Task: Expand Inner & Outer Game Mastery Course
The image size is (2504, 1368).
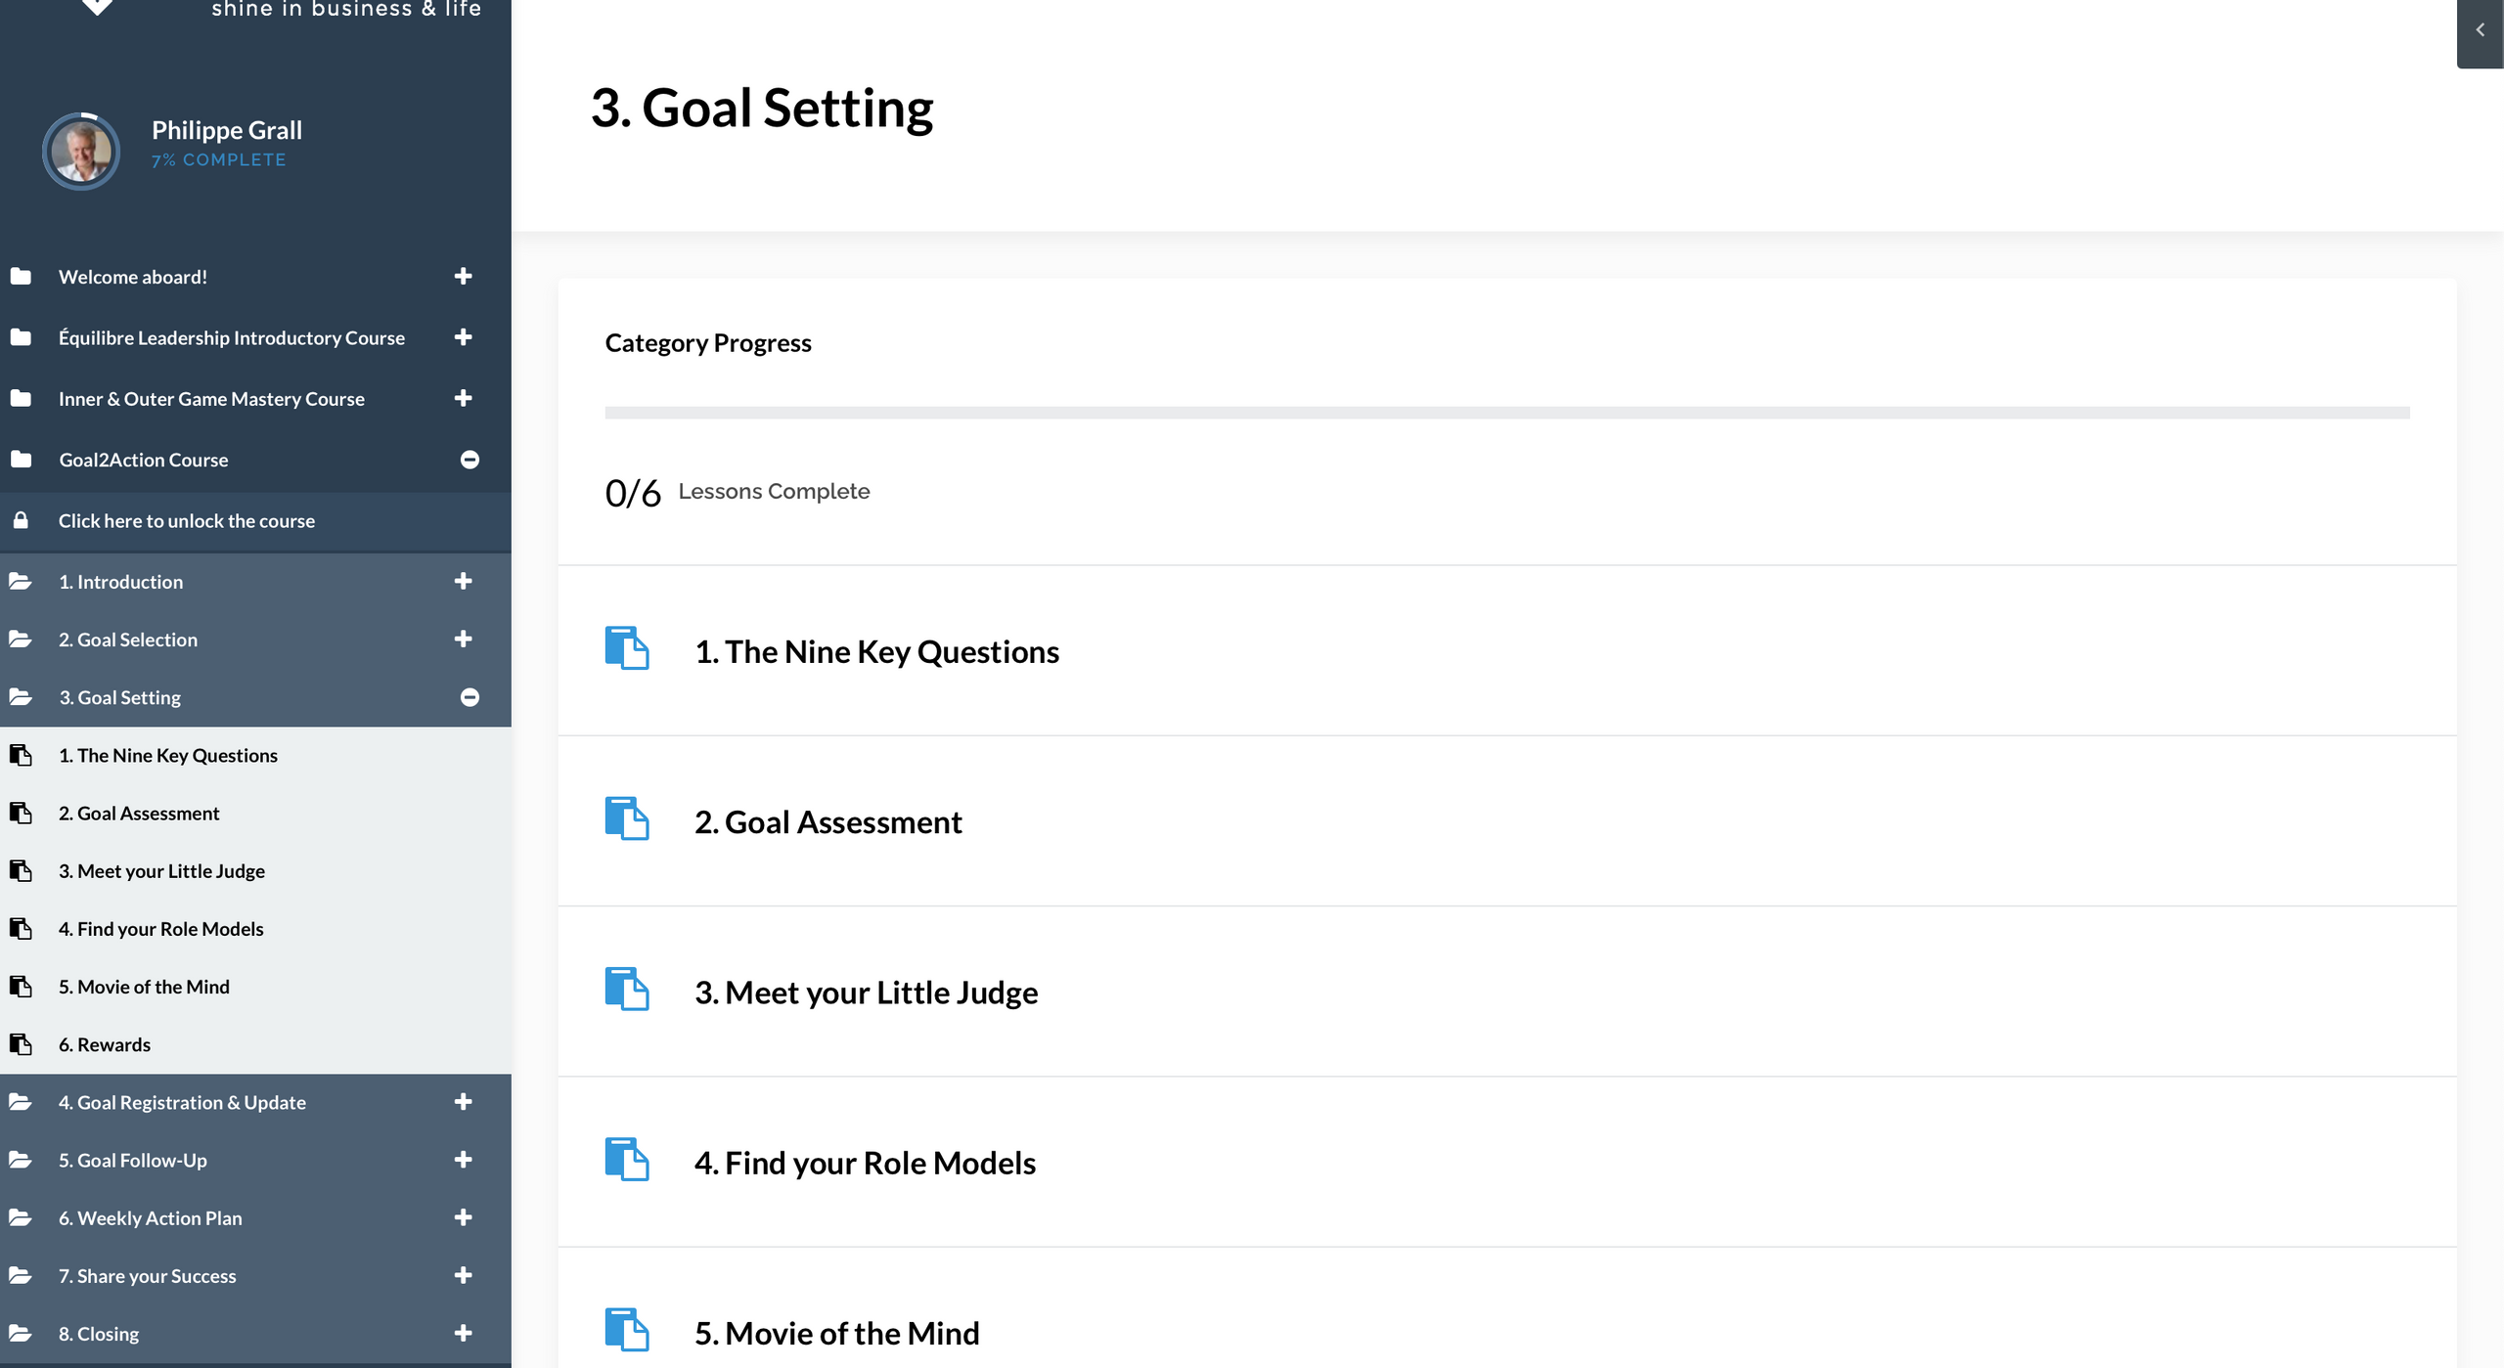Action: click(x=464, y=398)
